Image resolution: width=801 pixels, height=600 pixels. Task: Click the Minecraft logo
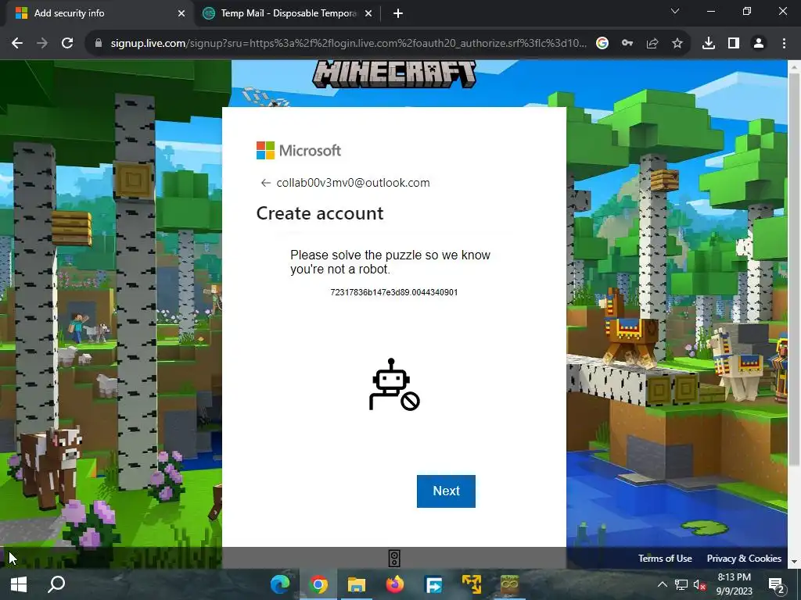(x=394, y=74)
